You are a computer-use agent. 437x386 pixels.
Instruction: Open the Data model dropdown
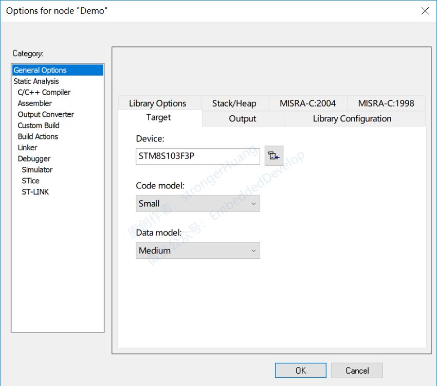197,251
